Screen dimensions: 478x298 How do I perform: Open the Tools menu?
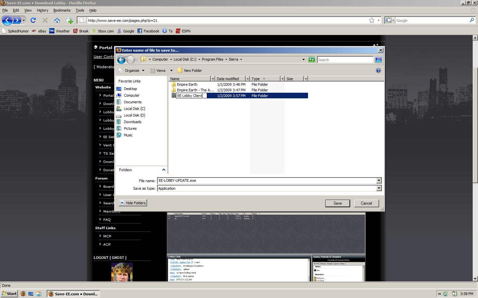coord(80,10)
